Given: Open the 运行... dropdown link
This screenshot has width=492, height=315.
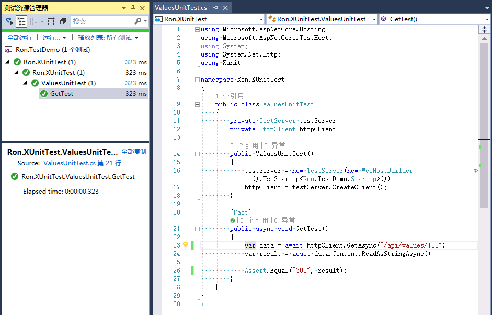Looking at the screenshot, I should [x=54, y=37].
